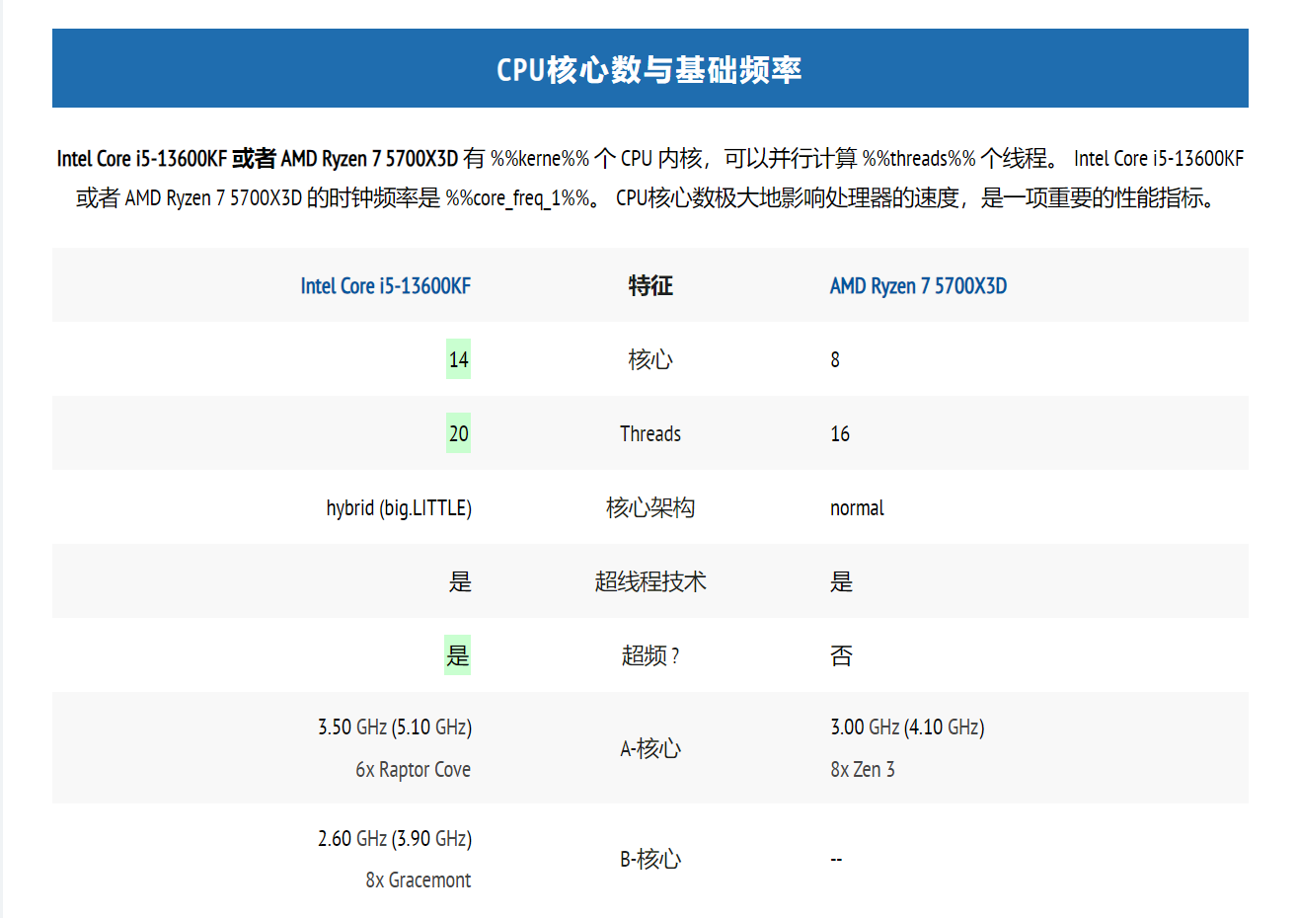Open the AMD Ryzen 7 5700X3D link

tap(918, 285)
